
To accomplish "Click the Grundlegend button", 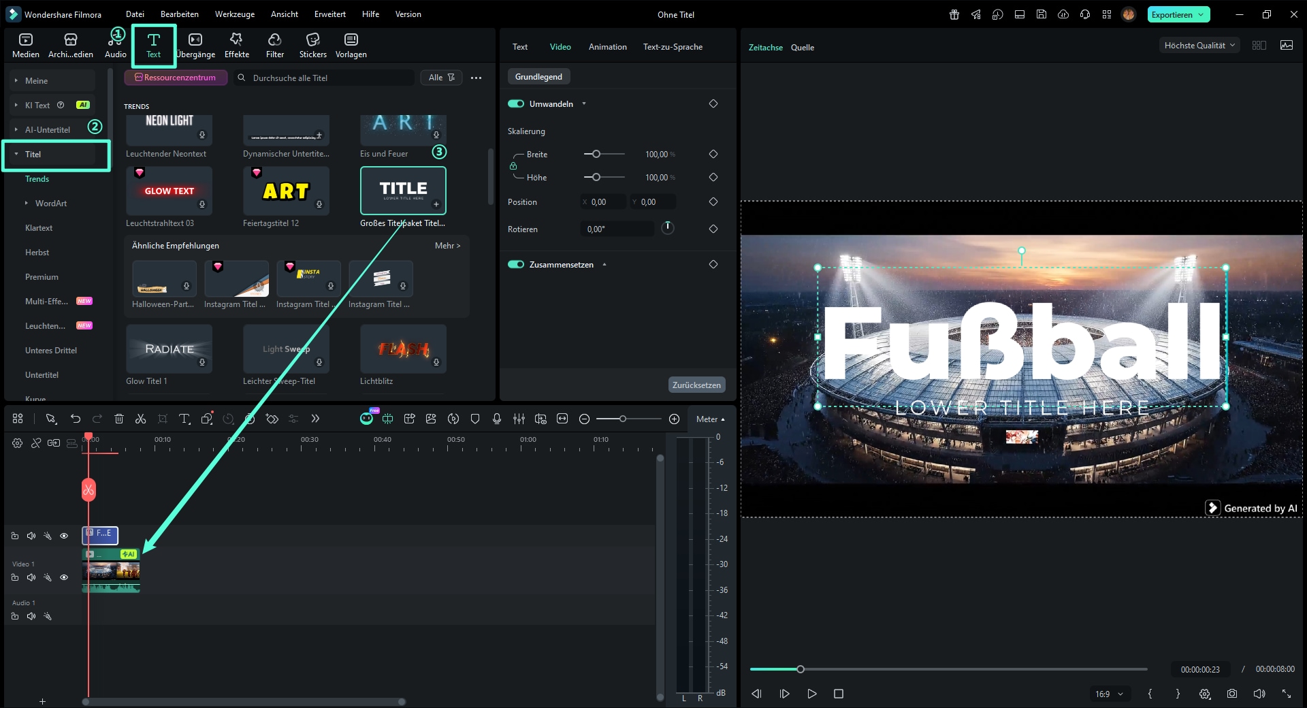I will click(x=538, y=77).
